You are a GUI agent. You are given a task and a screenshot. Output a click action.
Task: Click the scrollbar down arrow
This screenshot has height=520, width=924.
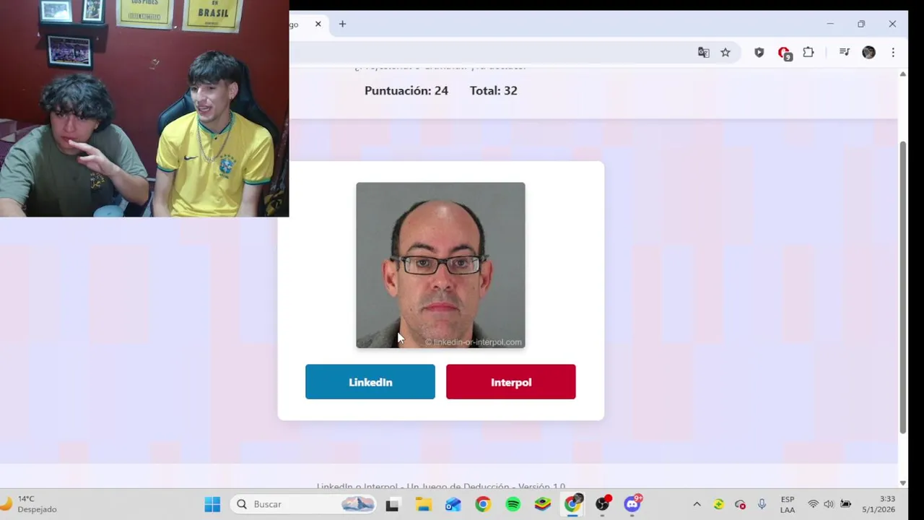click(x=902, y=483)
